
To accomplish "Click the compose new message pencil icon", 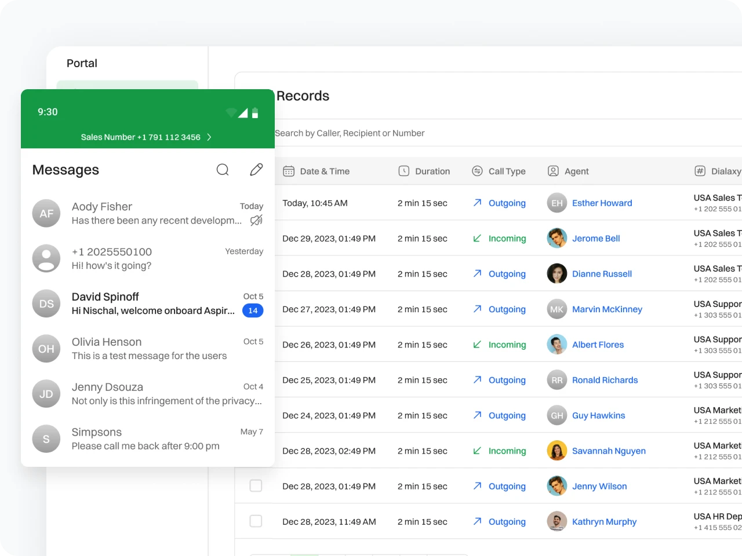I will coord(256,170).
